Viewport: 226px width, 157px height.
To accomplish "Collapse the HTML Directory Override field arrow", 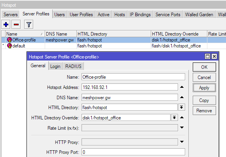I will (x=182, y=117).
